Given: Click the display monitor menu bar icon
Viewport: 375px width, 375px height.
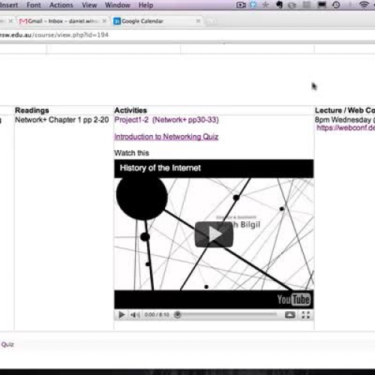Looking at the screenshot, I should (322, 4).
